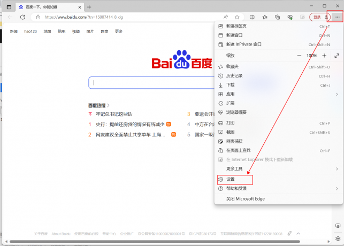The width and height of the screenshot is (344, 246).
Task: Click the 登录 sign-in button
Action: pyautogui.click(x=317, y=17)
